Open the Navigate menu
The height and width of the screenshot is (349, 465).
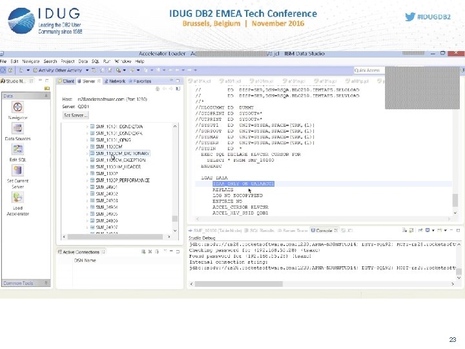point(31,61)
